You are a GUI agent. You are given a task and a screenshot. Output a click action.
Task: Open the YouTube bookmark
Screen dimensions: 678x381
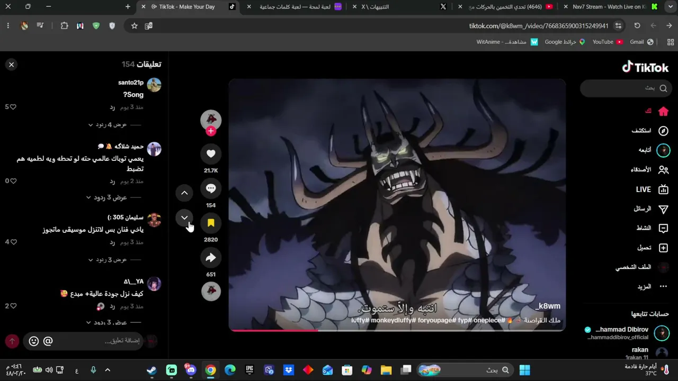click(608, 42)
